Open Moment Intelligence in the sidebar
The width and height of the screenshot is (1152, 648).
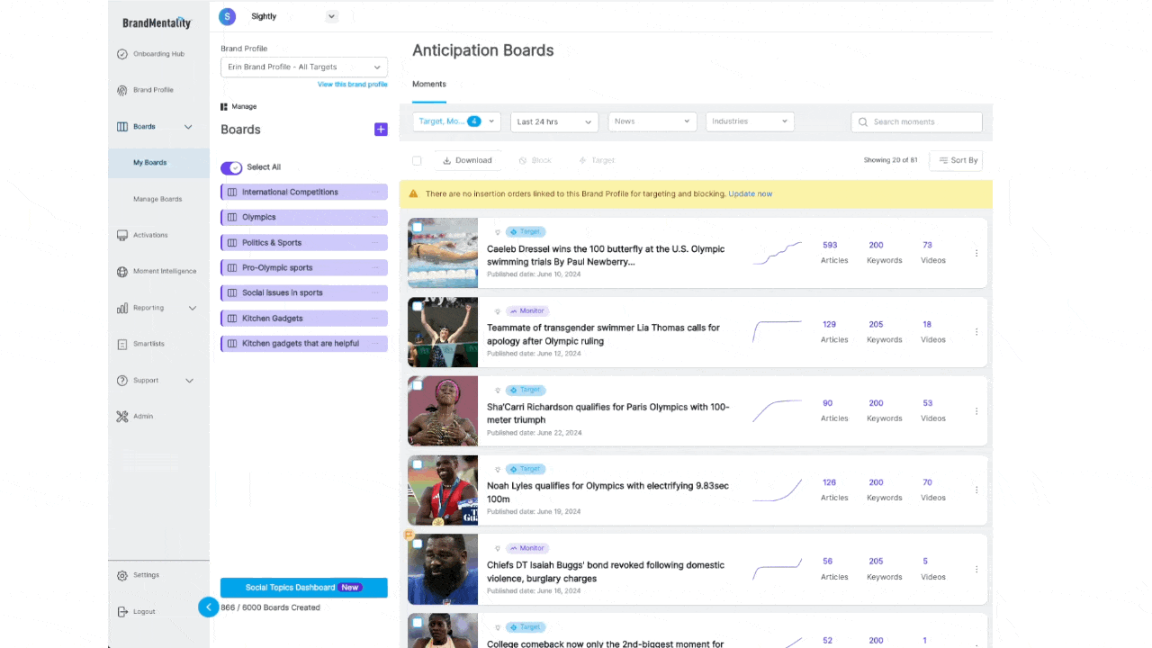(157, 270)
